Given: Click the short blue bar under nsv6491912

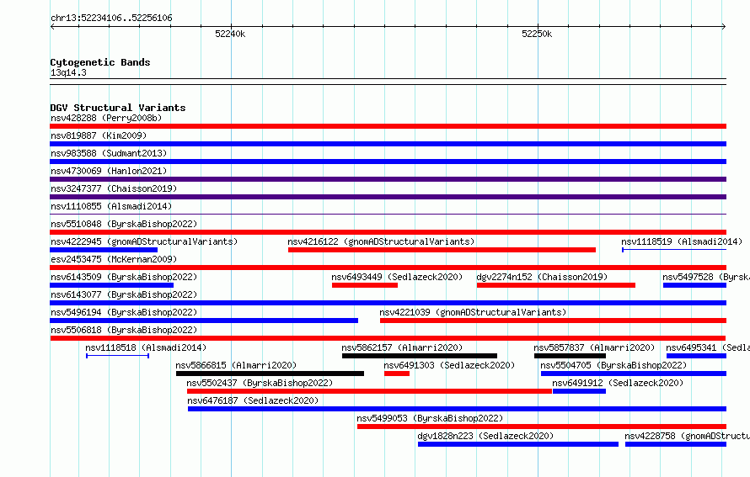Looking at the screenshot, I should click(579, 391).
